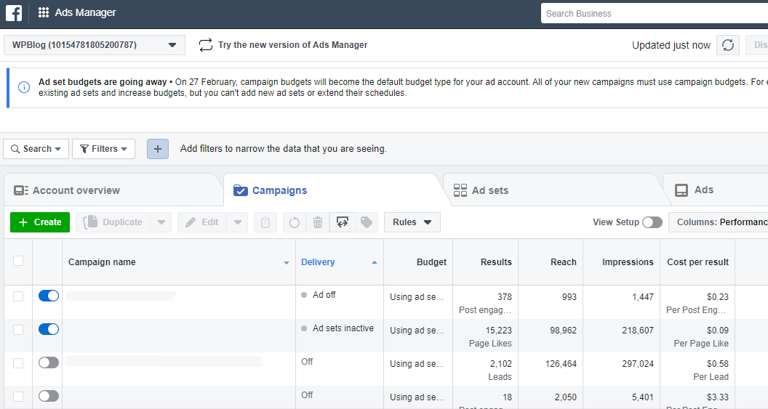Click the 126,464 reach value
The width and height of the screenshot is (768, 409).
[x=561, y=364]
